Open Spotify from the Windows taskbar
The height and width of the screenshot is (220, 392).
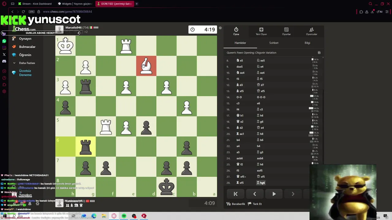coord(124,216)
